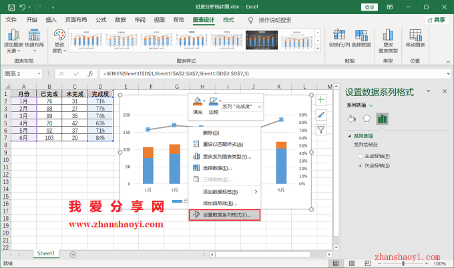The image size is (454, 268).
Task: Collapse the Series Options (系列选项) section triangle
Action: (x=349, y=136)
